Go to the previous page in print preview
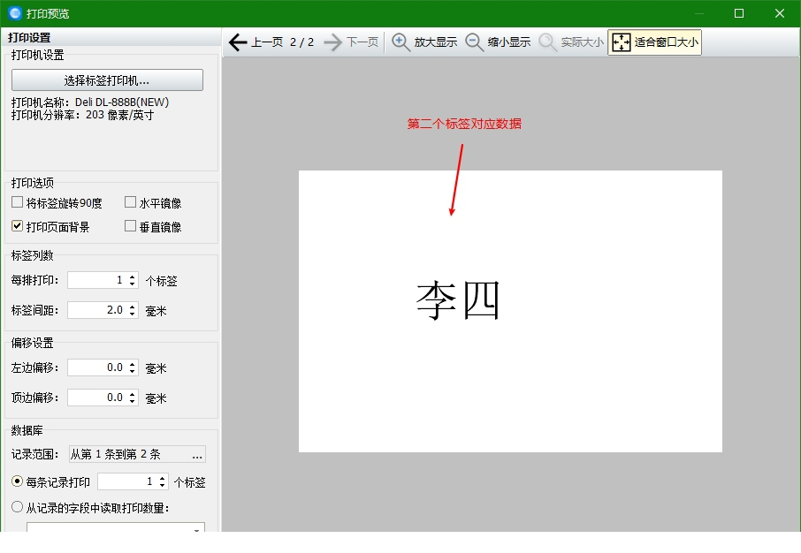The image size is (801, 553). (238, 42)
